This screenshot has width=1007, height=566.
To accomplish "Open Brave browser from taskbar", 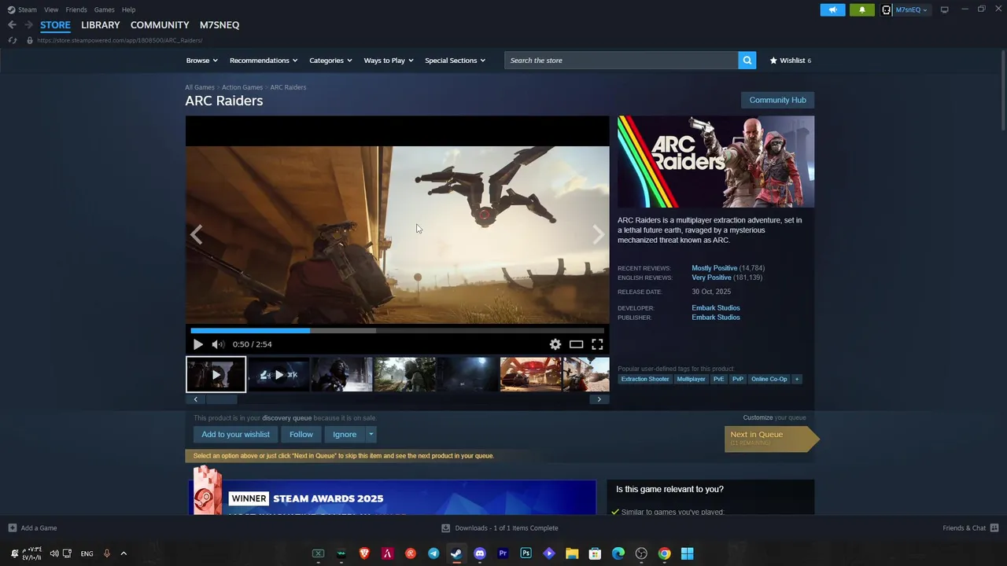I will 364,553.
